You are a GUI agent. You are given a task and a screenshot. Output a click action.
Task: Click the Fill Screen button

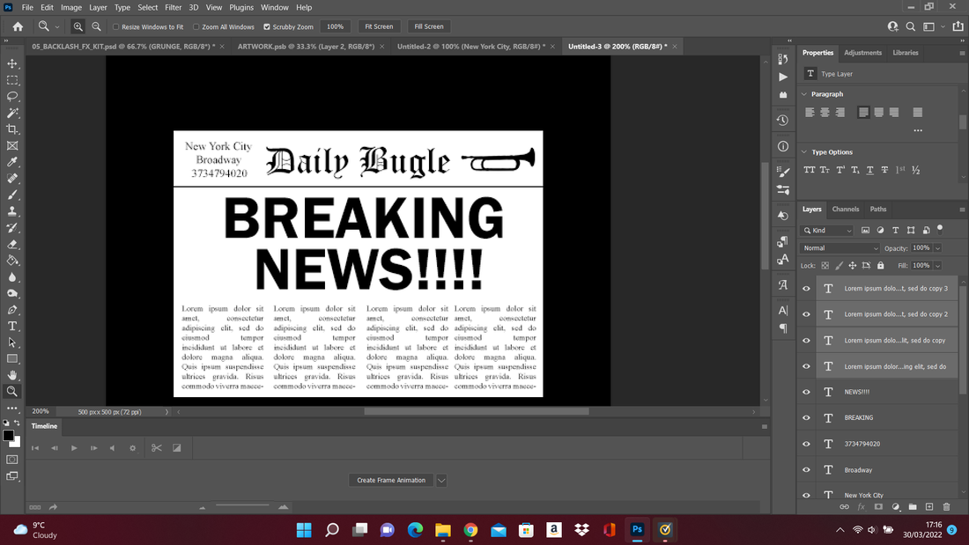(x=429, y=26)
